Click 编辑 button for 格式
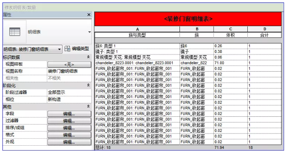 click(69, 135)
